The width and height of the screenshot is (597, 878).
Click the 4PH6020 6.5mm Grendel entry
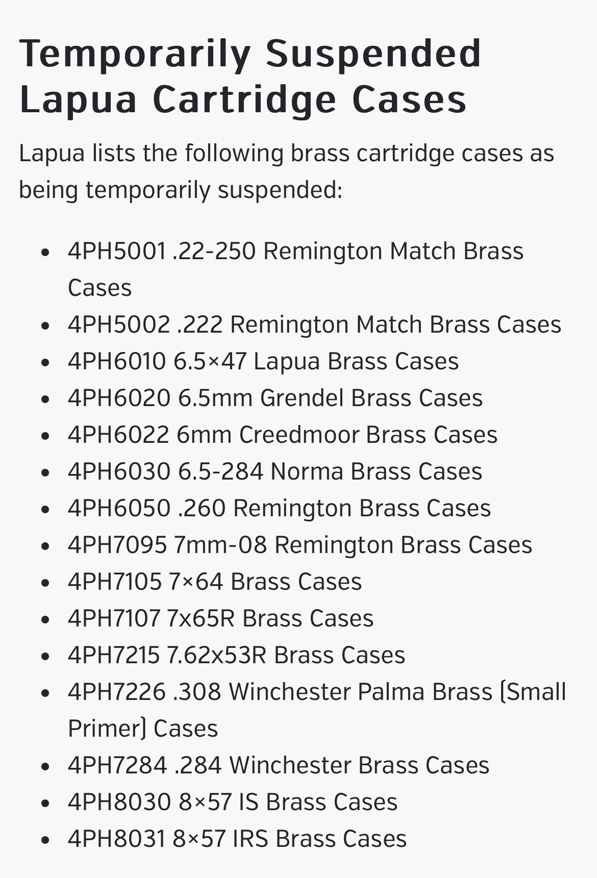(x=275, y=398)
